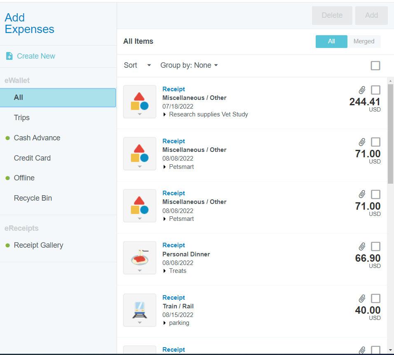Viewport: 394px width, 355px height.
Task: Open Trips in eWallet sidebar
Action: tap(21, 118)
